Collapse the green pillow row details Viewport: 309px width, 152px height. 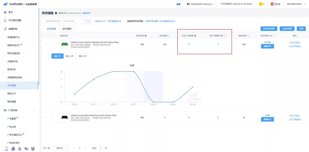pos(46,45)
